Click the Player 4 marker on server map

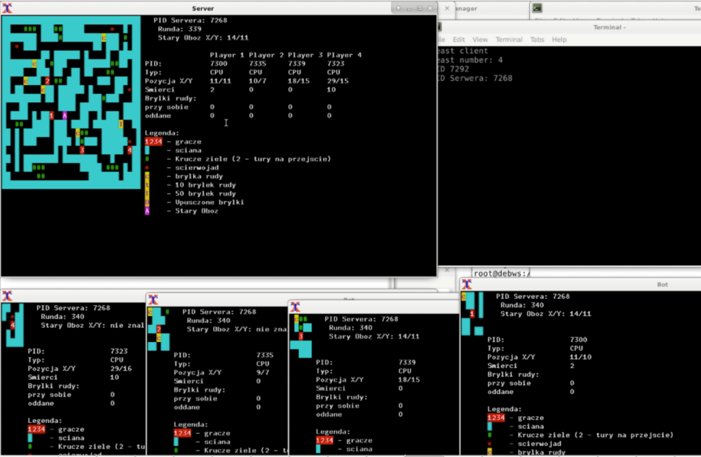tap(129, 150)
